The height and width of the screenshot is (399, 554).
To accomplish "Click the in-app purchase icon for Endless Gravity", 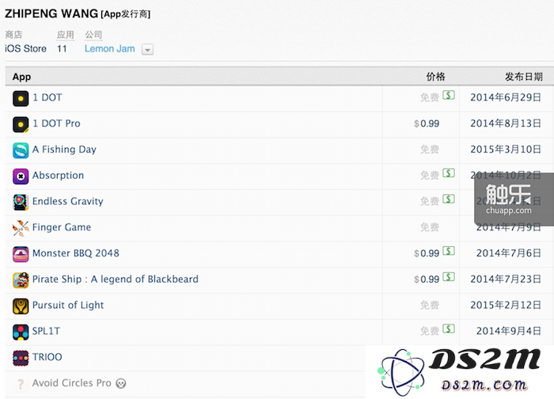I will coord(449,199).
